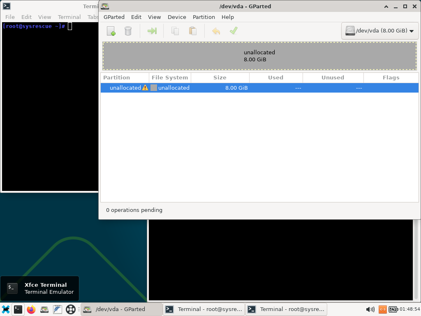The height and width of the screenshot is (316, 421).
Task: Open the Help menu in GParted
Action: (x=228, y=17)
